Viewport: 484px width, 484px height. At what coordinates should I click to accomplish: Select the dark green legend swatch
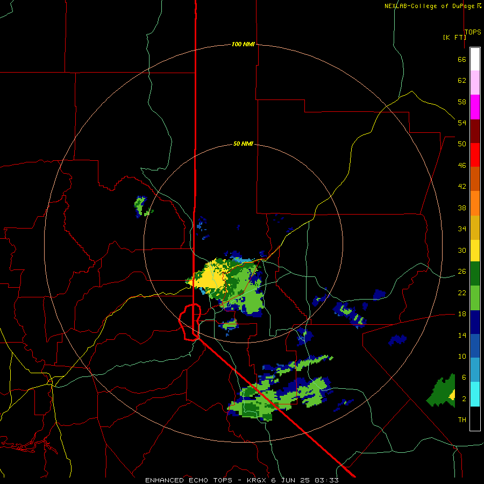(x=475, y=274)
